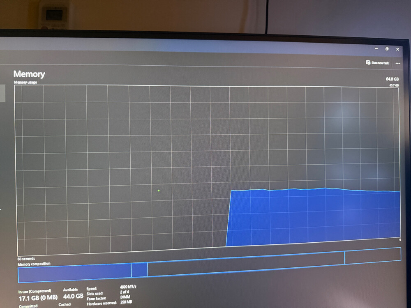The image size is (411, 308).
Task: Select the 298 MB hardware reserved value
Action: point(126,302)
